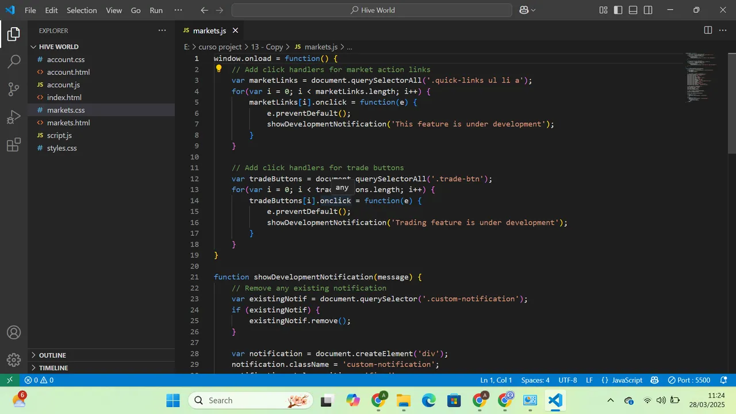Viewport: 736px width, 414px height.
Task: Close the markets.js editor tab
Action: (235, 30)
